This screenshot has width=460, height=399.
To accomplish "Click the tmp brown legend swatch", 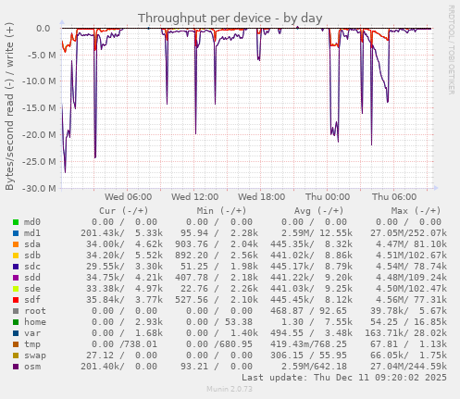I will click(16, 344).
